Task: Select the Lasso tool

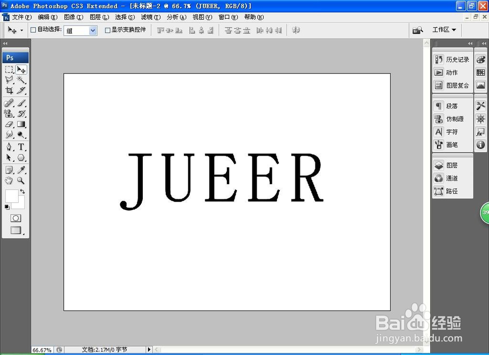Action: click(9, 80)
